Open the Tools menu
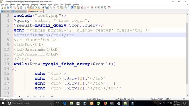Screen dimensions: 189x106 (x=50, y=5)
